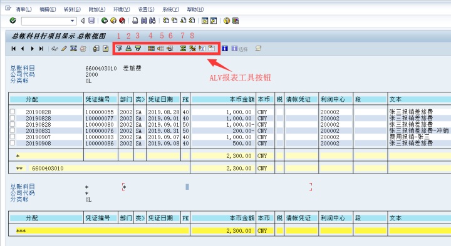
Task: Click the 凭证编号 column header in upper table
Action: (x=101, y=99)
